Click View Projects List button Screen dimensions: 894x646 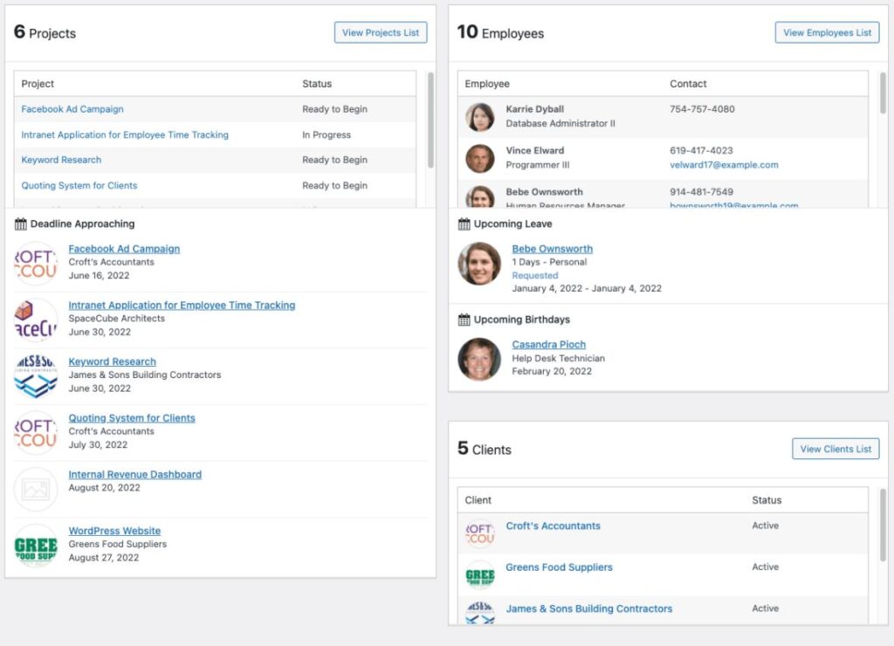coord(381,33)
